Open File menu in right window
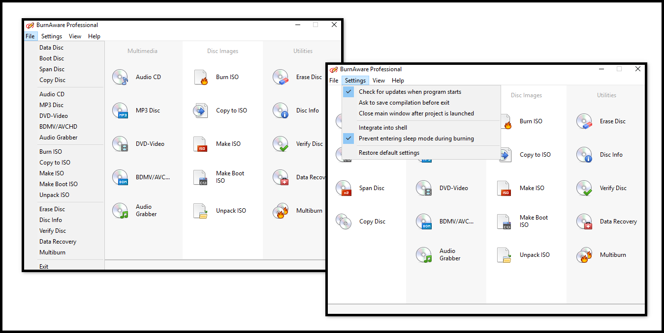This screenshot has height=333, width=664. coord(334,81)
